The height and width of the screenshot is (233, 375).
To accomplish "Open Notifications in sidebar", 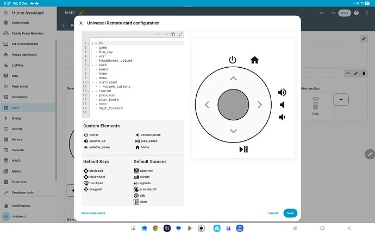I will 28,205.
